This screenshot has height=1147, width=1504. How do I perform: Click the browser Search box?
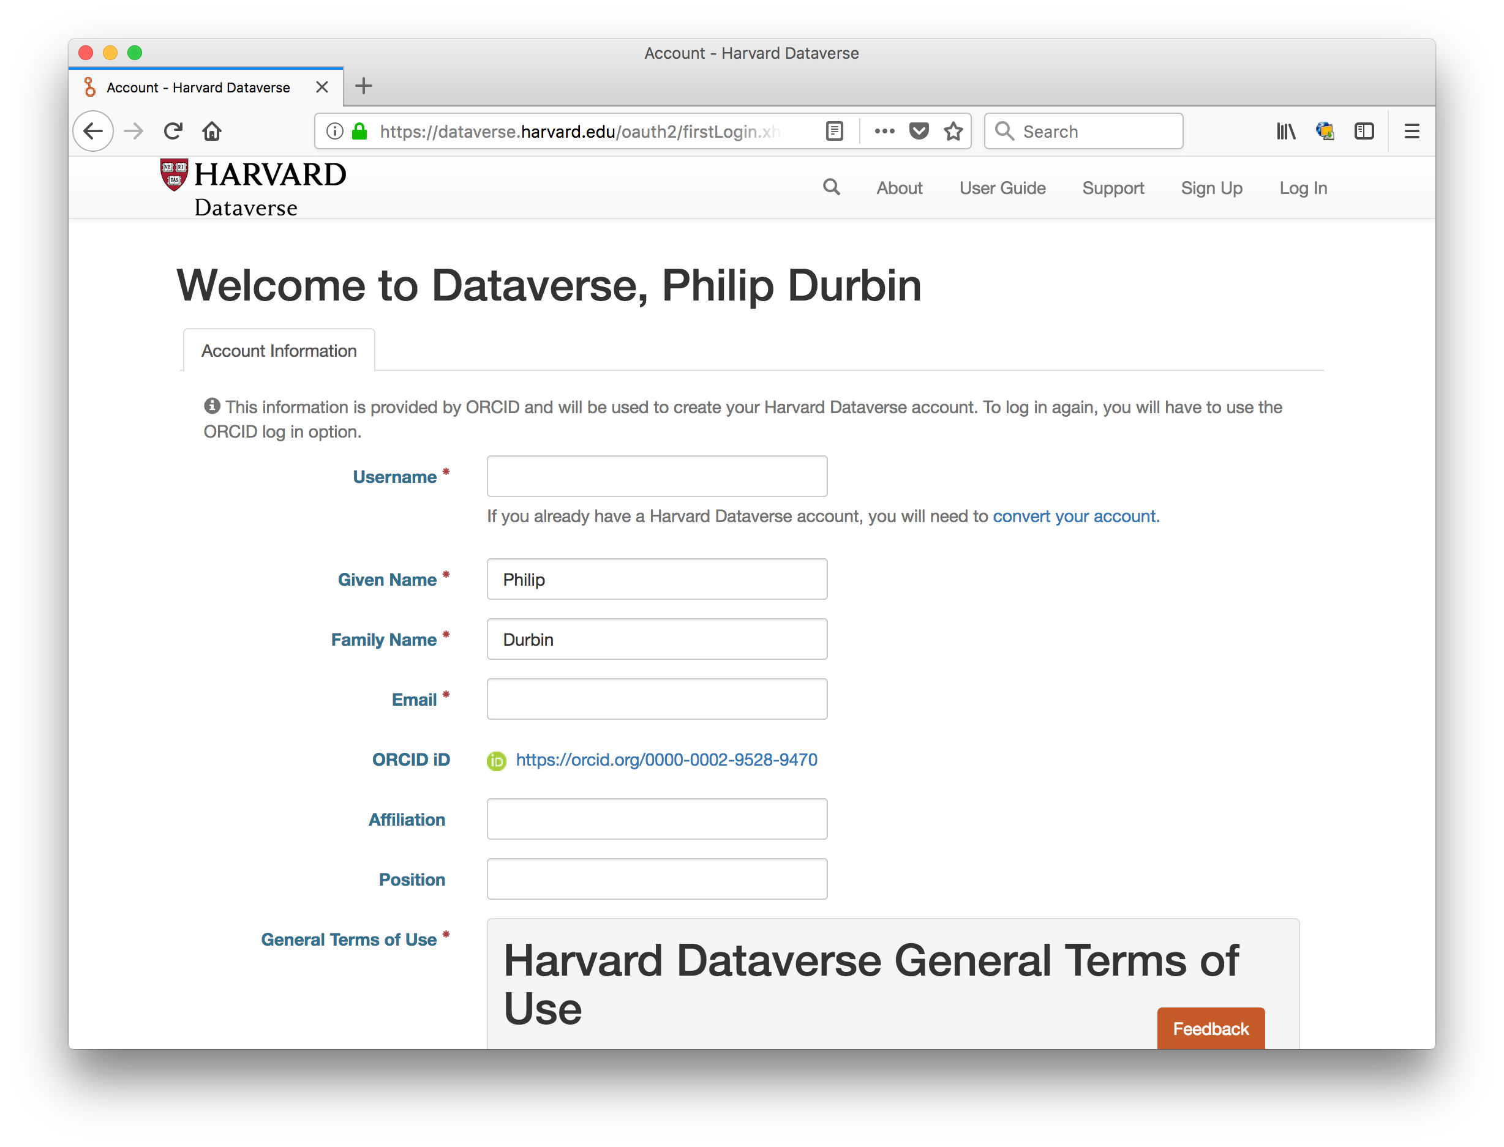[x=1083, y=131]
